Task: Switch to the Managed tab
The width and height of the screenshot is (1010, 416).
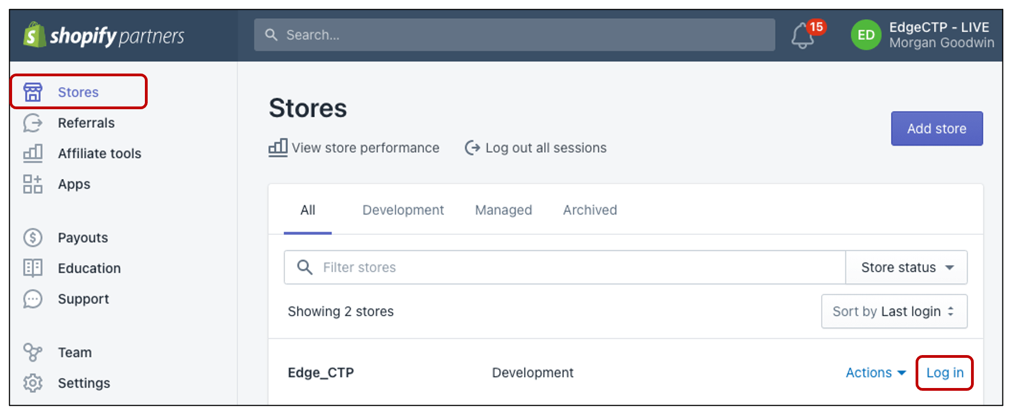Action: click(503, 210)
